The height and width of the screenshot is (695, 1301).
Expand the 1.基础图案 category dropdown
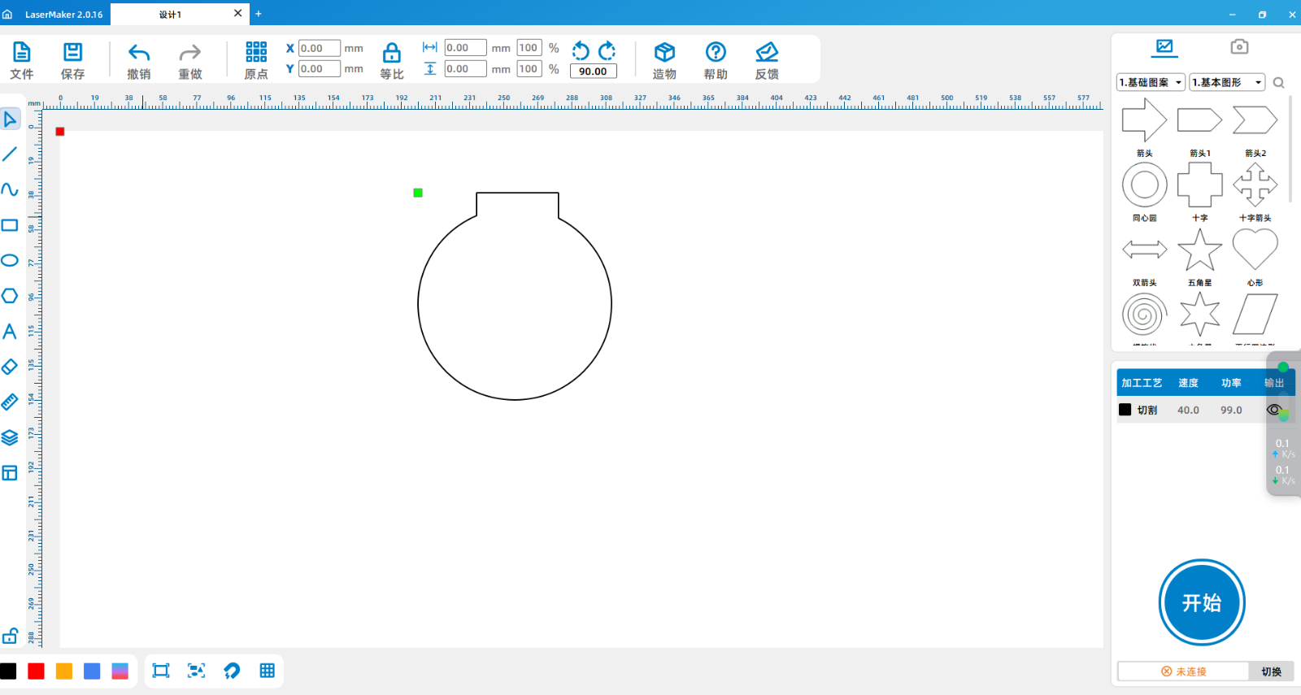(1151, 82)
